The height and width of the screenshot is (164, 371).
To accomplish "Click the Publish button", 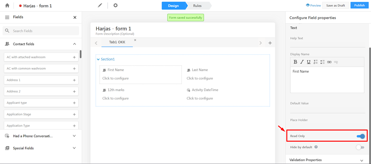I will pos(359,5).
